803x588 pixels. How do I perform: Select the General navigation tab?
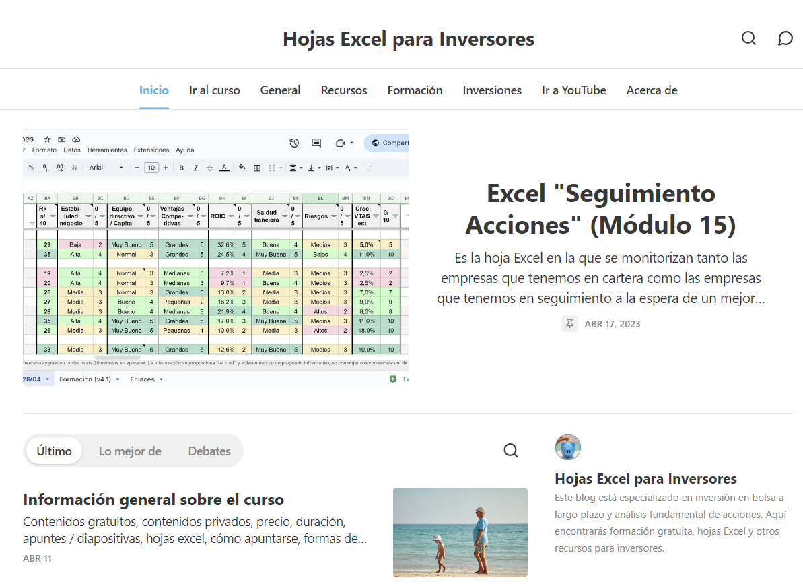280,90
